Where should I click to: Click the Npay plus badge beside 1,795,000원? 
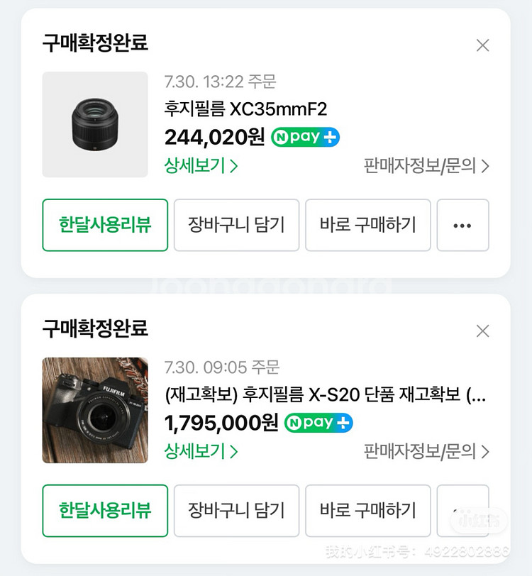point(318,423)
